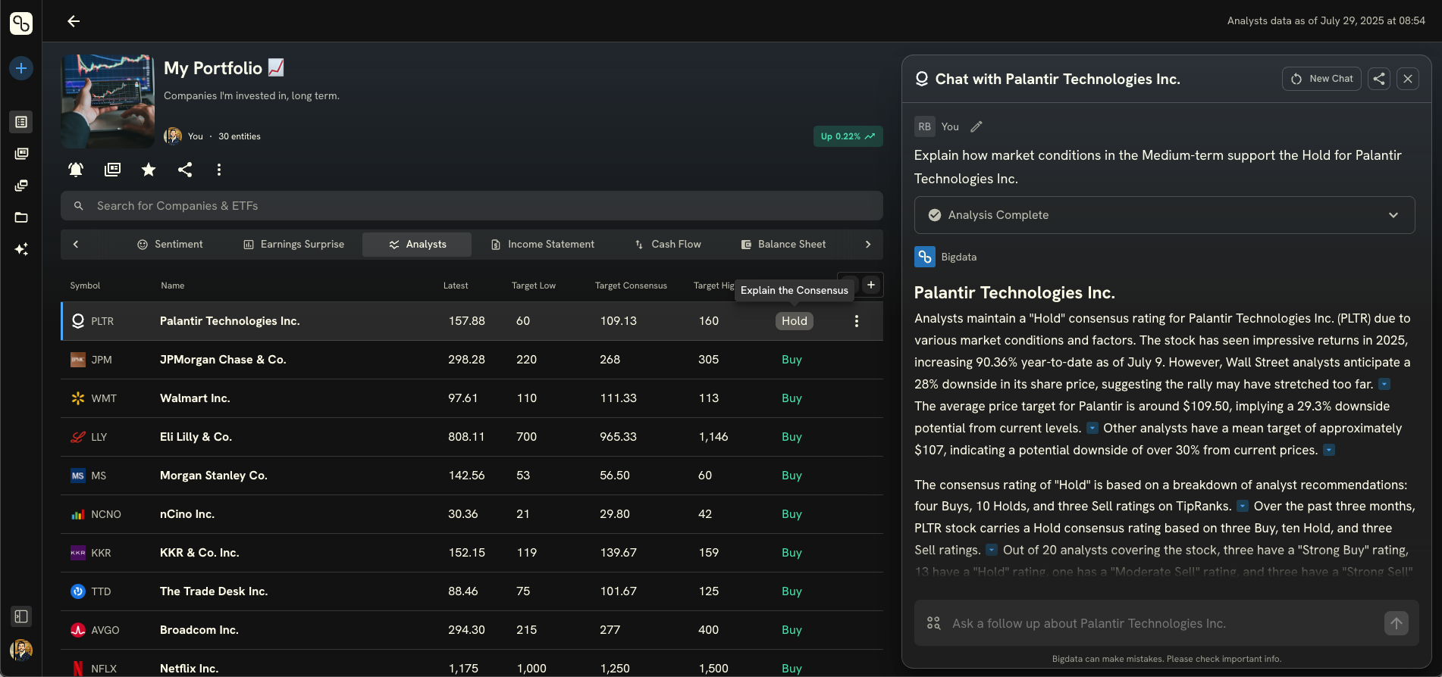Click the KKR logo icon
Screen dimensions: 1442x677
coord(78,553)
